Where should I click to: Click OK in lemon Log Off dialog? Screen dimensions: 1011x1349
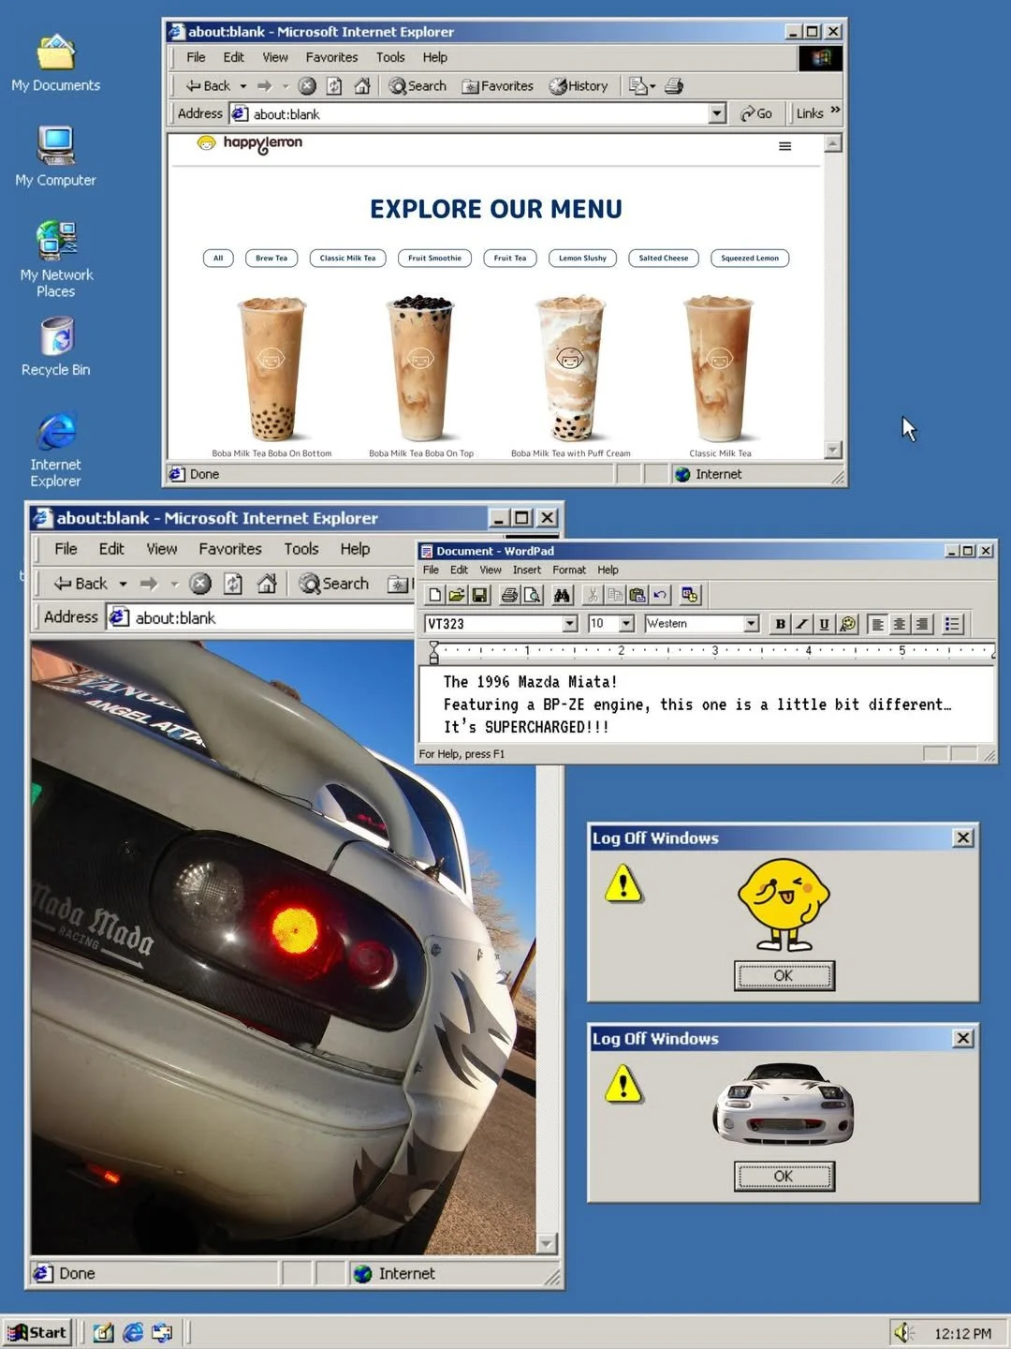pos(784,975)
